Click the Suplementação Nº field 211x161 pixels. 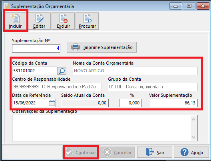[36, 48]
